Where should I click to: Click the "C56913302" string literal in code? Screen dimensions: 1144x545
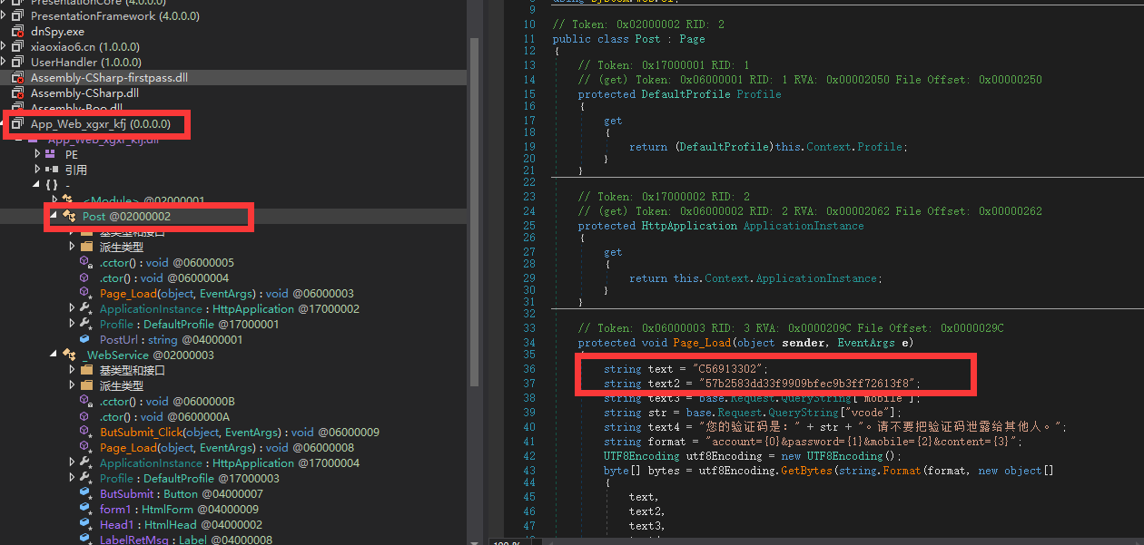click(730, 369)
